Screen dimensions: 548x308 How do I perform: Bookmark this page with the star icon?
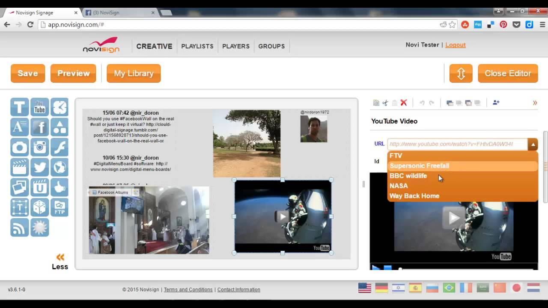(x=453, y=25)
